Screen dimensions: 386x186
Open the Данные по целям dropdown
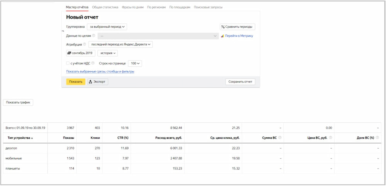click(158, 36)
